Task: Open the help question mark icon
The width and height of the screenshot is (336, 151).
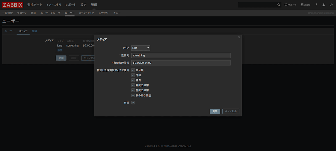Action: [x=316, y=5]
